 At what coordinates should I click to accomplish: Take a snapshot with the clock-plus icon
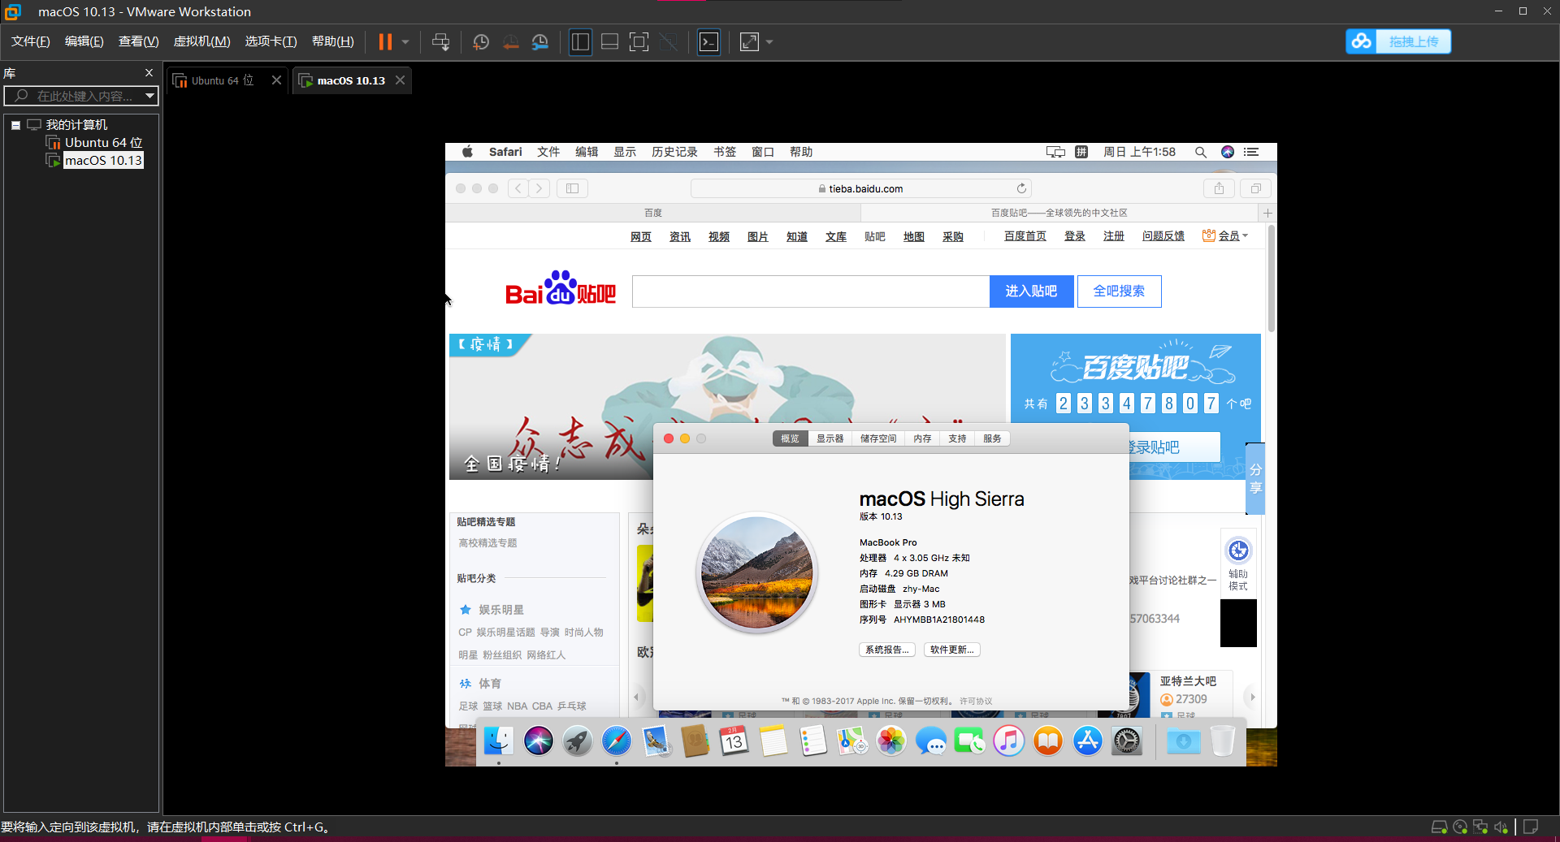coord(481,41)
